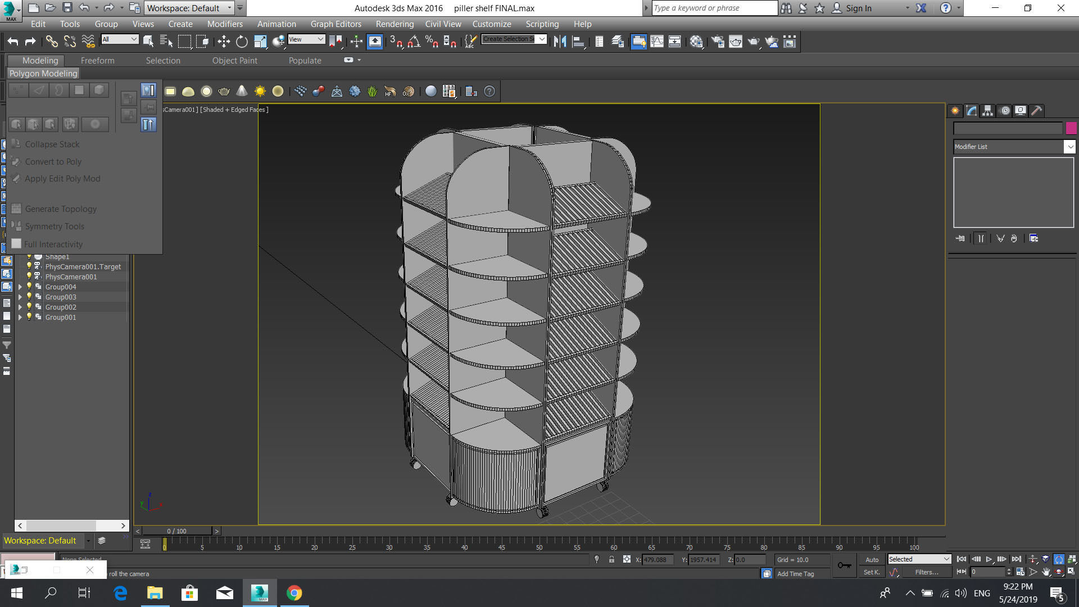Go to the start frame button
This screenshot has height=607, width=1079.
962,559
